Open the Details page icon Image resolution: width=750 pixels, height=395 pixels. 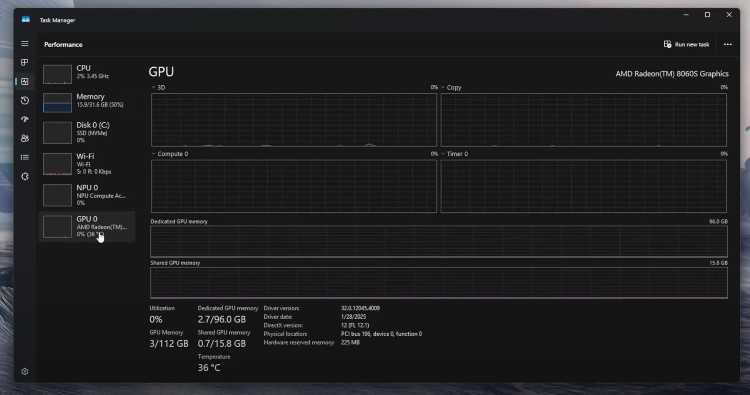[x=25, y=157]
